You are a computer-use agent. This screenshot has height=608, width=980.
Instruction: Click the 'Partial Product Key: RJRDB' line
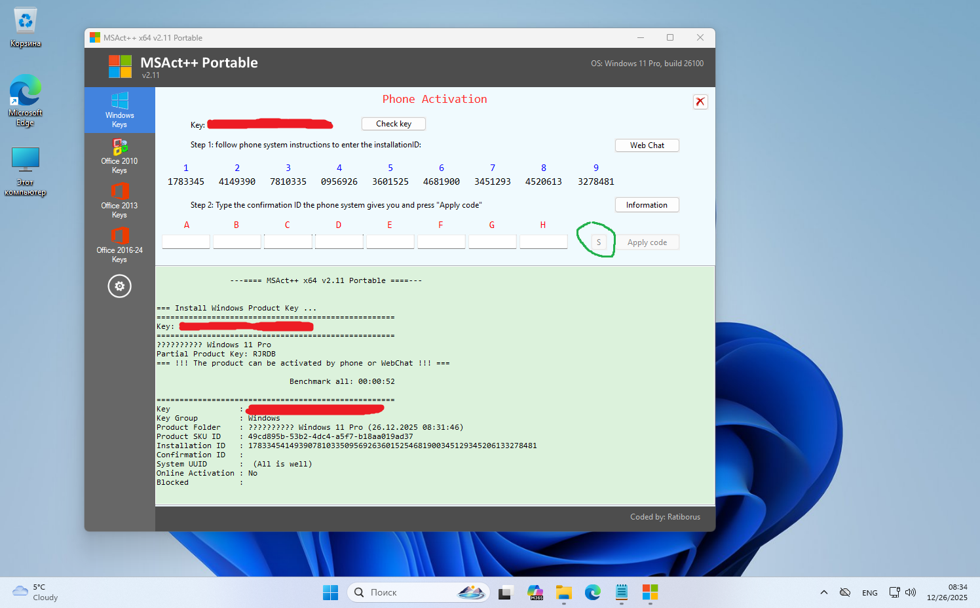pyautogui.click(x=216, y=354)
